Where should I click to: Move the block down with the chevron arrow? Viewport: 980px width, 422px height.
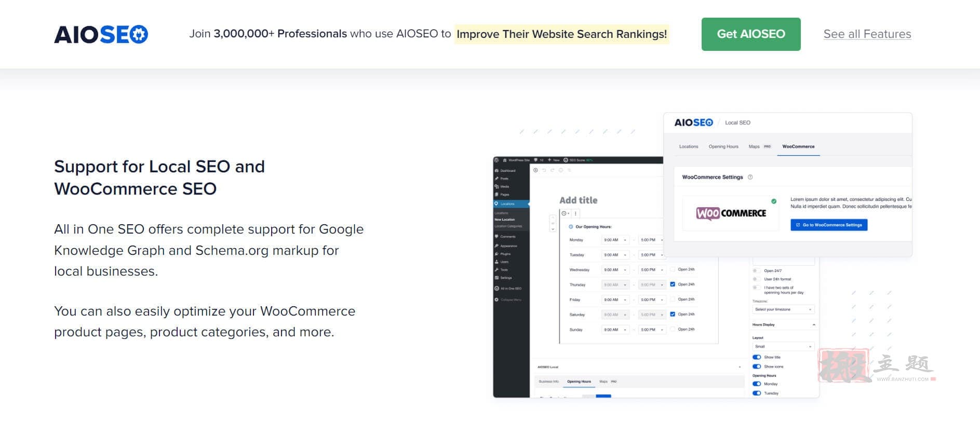[x=553, y=229]
